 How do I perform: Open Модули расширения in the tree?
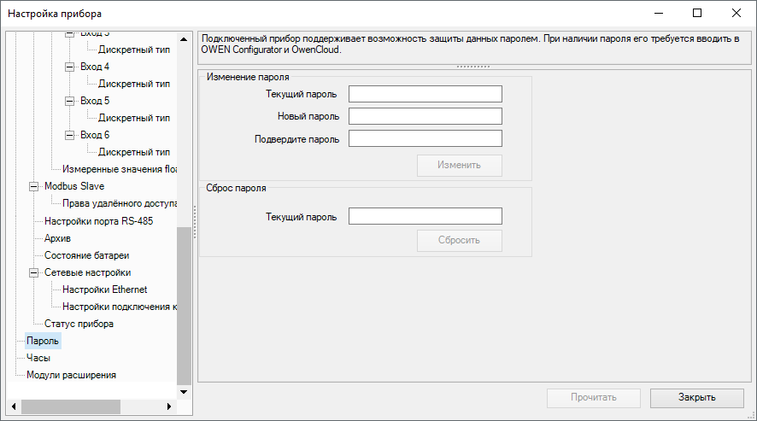pyautogui.click(x=71, y=375)
